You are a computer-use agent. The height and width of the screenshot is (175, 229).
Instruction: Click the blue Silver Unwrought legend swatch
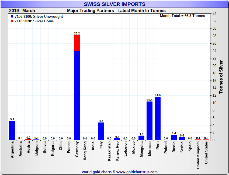tap(12, 16)
